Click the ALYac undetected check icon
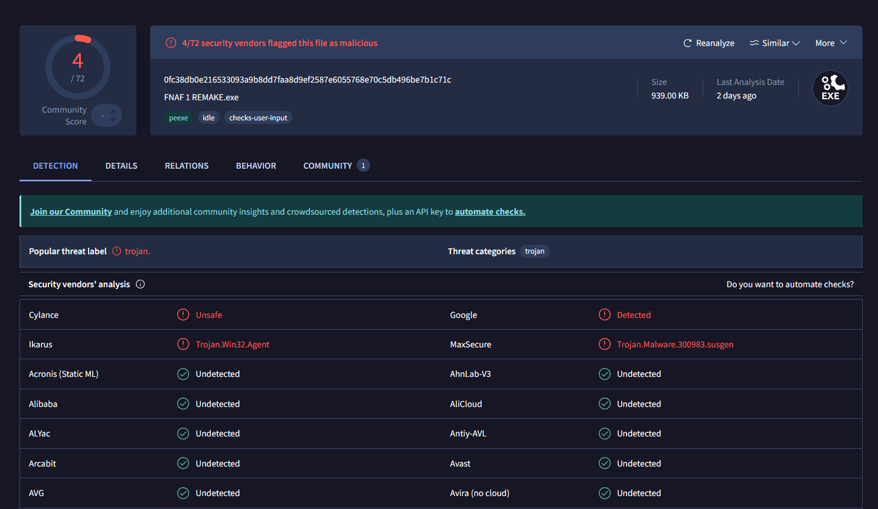 [183, 434]
